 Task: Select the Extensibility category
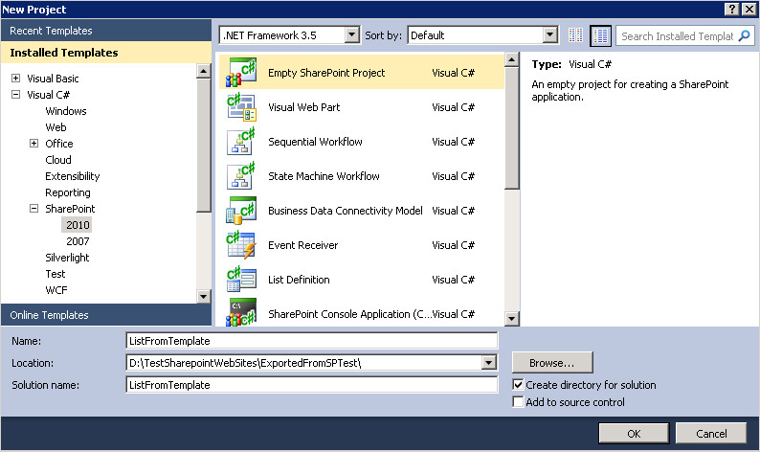point(72,176)
